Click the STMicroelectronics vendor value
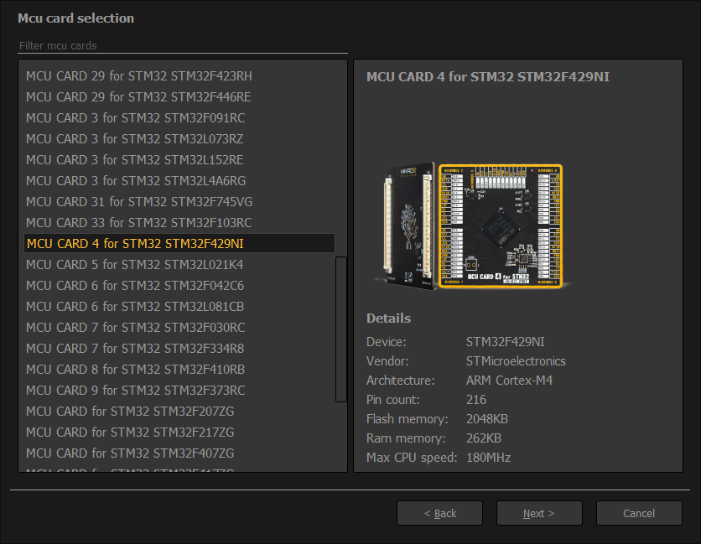Image resolution: width=701 pixels, height=544 pixels. click(516, 361)
